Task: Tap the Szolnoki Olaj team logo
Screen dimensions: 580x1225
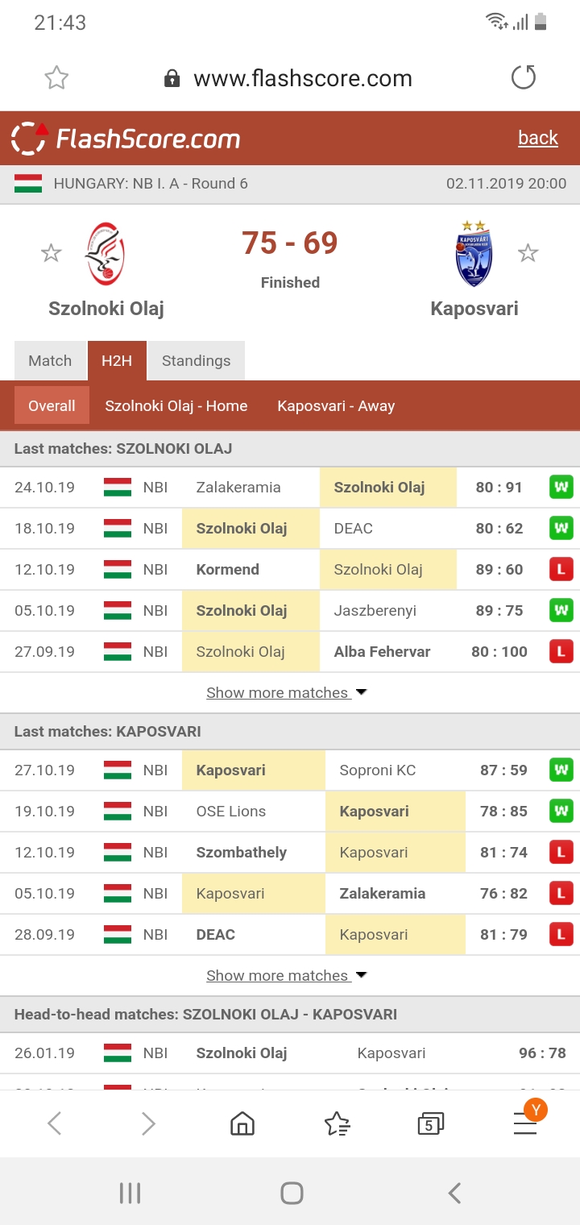Action: coord(106,254)
